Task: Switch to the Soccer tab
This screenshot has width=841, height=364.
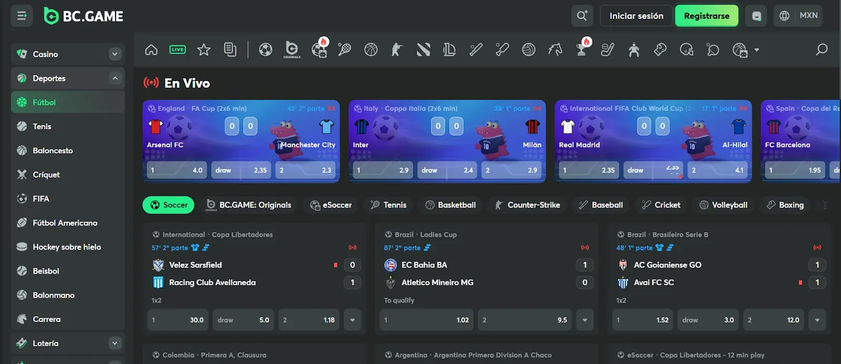Action: pyautogui.click(x=168, y=205)
